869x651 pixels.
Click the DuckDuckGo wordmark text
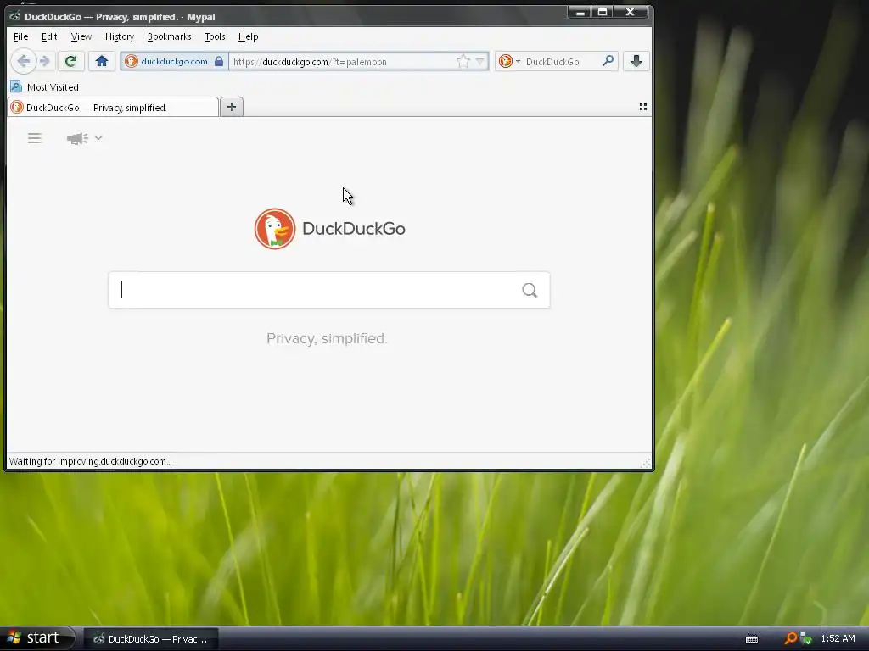354,229
